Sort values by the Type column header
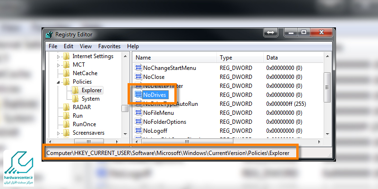Viewport: 378px width, 189px height. tap(240, 58)
